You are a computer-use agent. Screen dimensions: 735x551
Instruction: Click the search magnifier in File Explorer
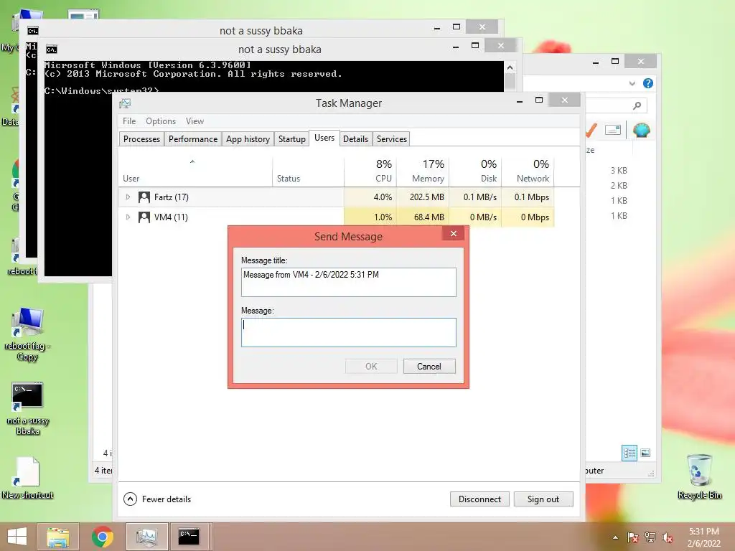637,106
